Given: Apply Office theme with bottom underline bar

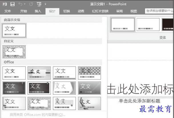Looking at the screenshot, I should pos(64,73).
